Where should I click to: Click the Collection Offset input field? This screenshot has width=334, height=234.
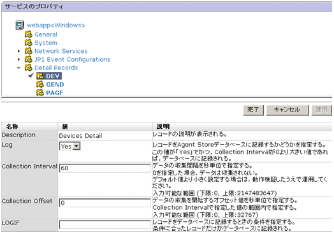pyautogui.click(x=105, y=203)
